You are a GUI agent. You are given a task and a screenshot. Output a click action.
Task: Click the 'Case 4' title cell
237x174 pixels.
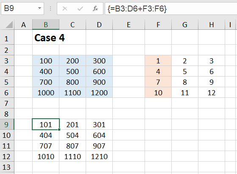point(50,37)
